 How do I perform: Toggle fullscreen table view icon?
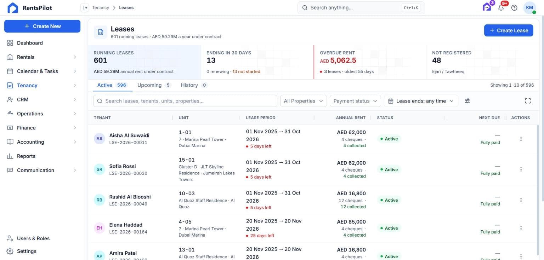[x=528, y=101]
